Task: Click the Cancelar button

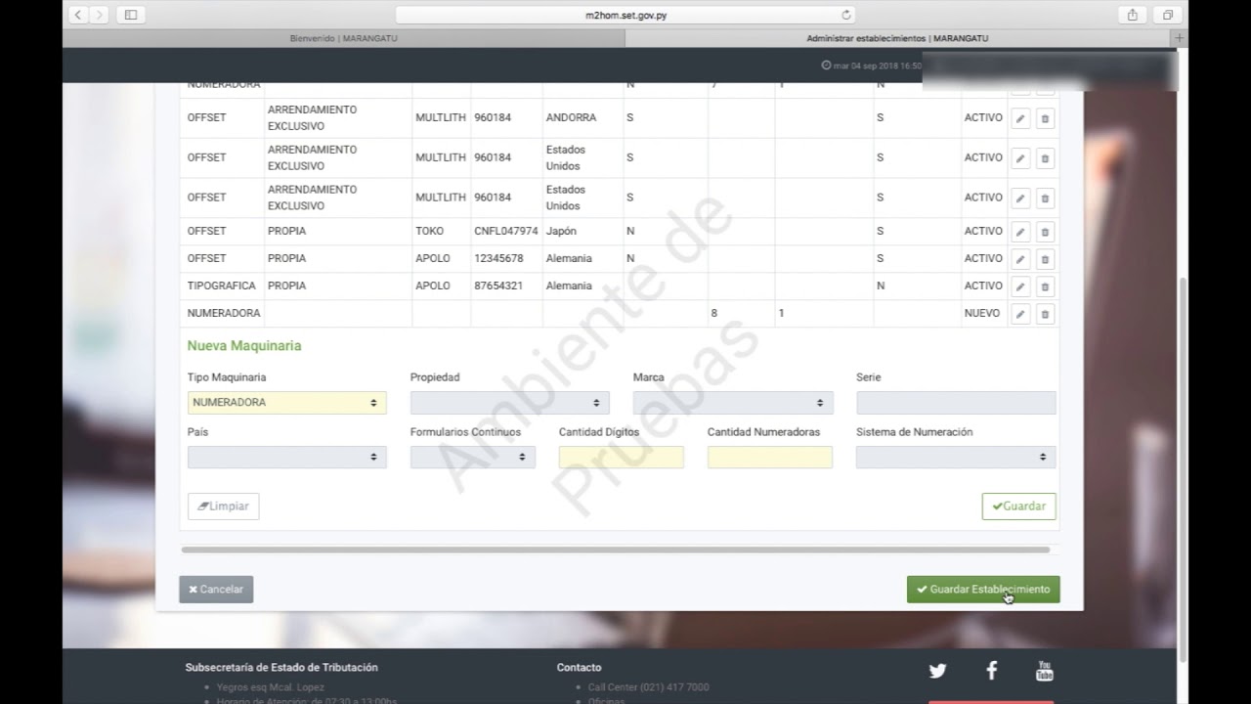Action: (x=216, y=590)
